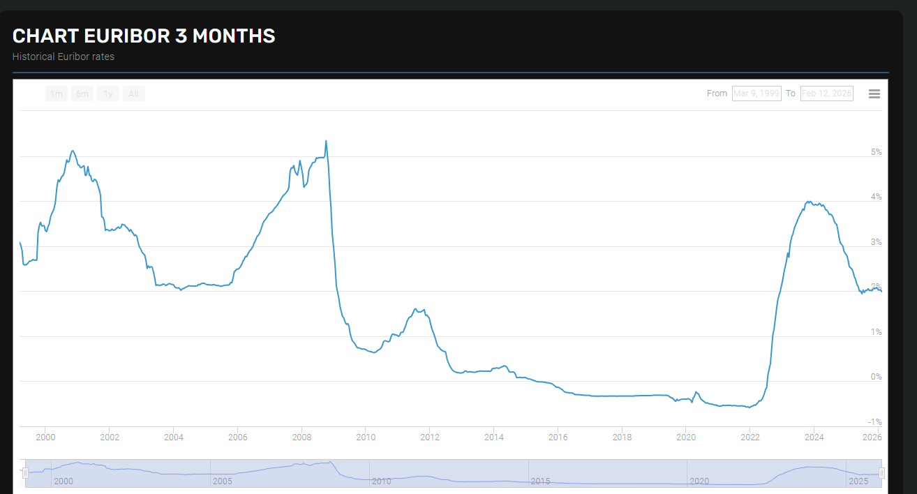This screenshot has width=917, height=494.
Task: Click the navigator's right range handle
Action: point(881,473)
